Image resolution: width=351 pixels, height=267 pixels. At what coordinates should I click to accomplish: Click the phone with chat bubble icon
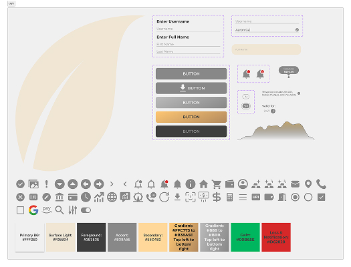151,198
